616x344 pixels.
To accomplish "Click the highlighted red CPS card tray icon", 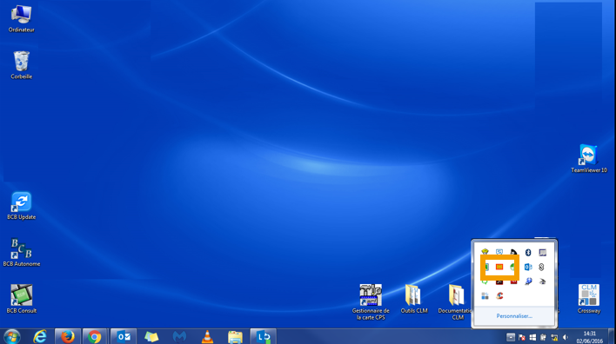I will click(x=499, y=267).
